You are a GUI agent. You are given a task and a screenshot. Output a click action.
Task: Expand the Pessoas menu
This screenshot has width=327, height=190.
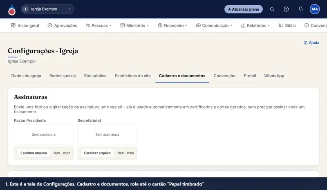coord(99,25)
